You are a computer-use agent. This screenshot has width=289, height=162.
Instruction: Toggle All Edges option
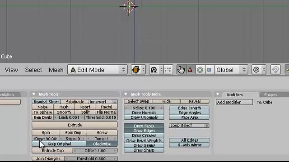coord(189,140)
